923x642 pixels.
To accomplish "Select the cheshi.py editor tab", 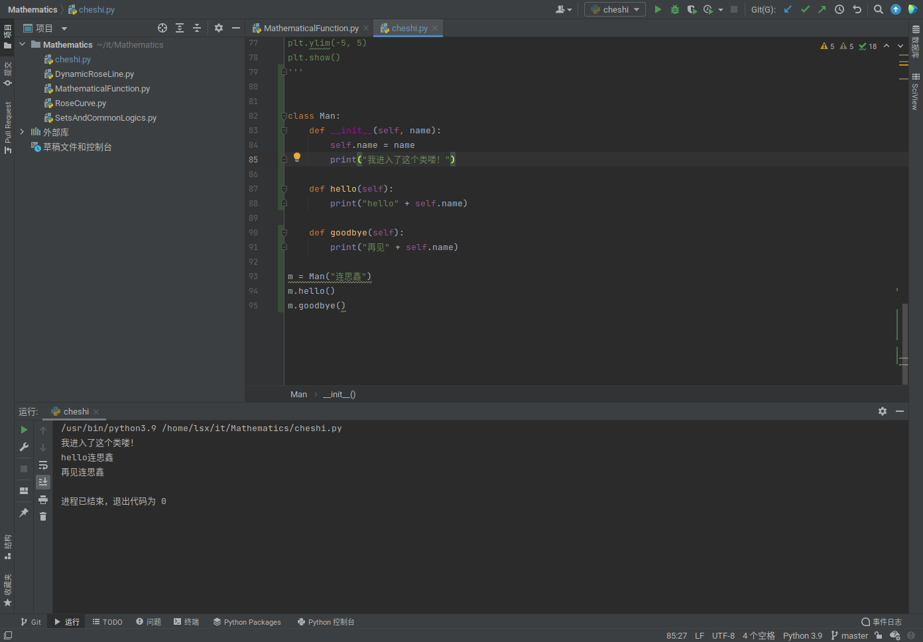I will click(409, 28).
